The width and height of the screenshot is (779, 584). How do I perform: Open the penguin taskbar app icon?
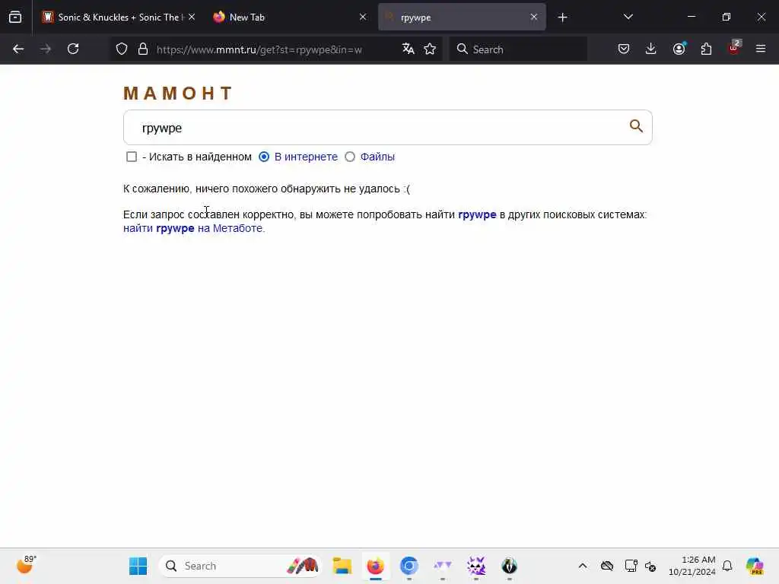click(x=509, y=566)
